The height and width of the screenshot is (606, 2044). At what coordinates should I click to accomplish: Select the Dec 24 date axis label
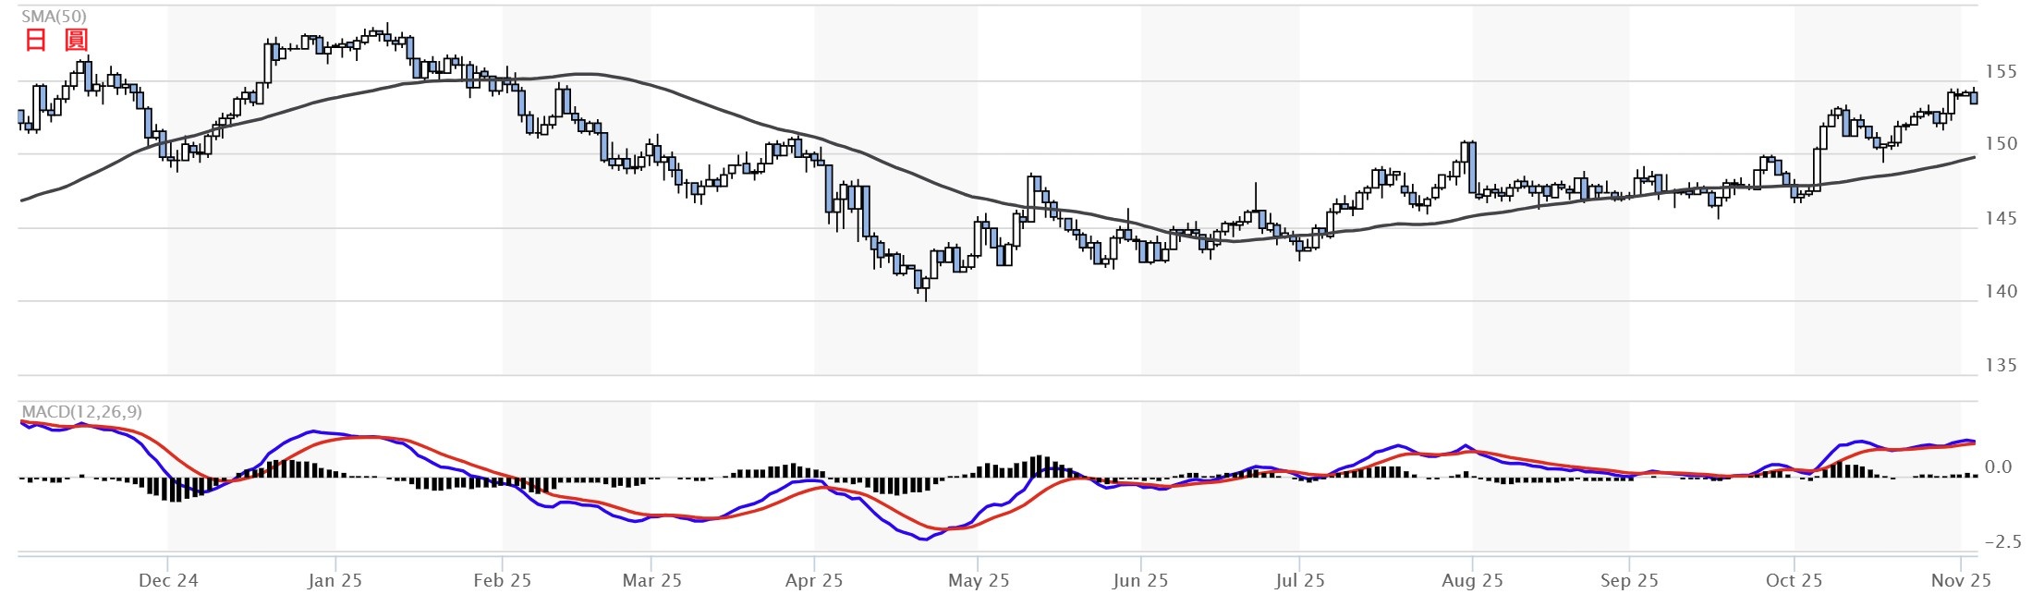click(167, 580)
